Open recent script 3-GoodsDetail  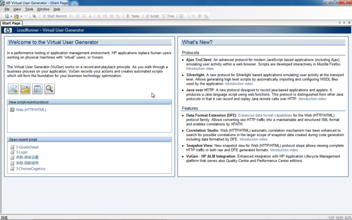click(x=27, y=147)
